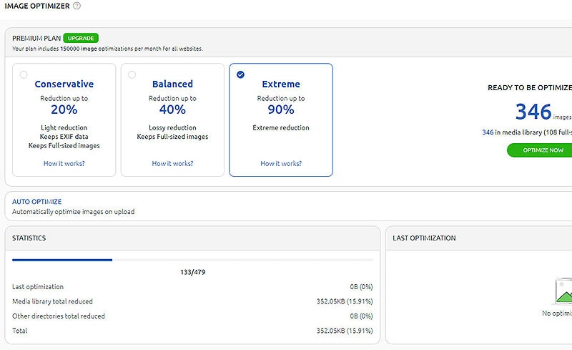The image size is (572, 350).
Task: Open 'How it works?' under Extreme
Action: [x=280, y=163]
